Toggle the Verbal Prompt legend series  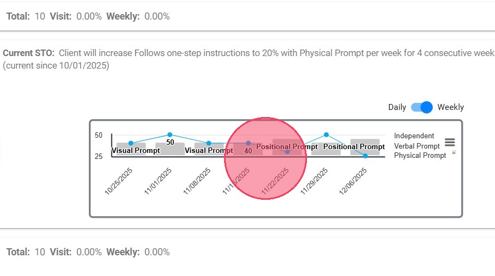point(416,146)
